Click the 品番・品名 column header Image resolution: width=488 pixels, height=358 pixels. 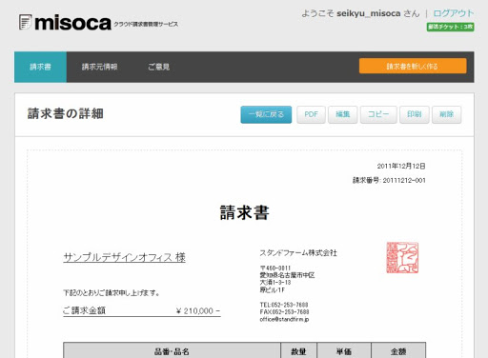coord(172,351)
